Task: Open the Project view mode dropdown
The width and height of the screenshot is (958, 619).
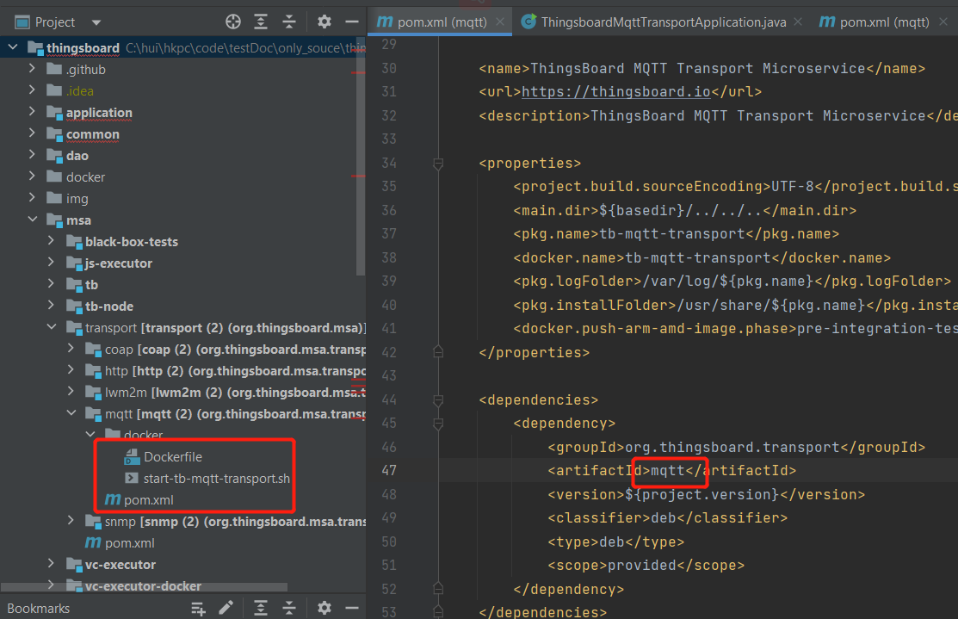Action: (95, 22)
